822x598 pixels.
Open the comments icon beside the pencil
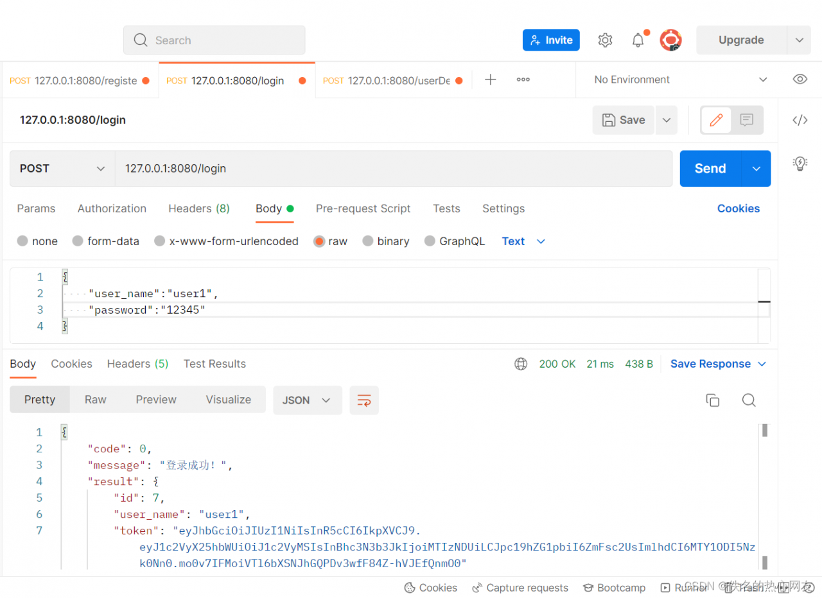[x=746, y=120]
